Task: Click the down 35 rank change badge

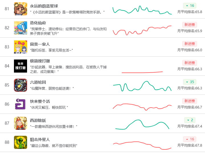Action: coord(190,82)
